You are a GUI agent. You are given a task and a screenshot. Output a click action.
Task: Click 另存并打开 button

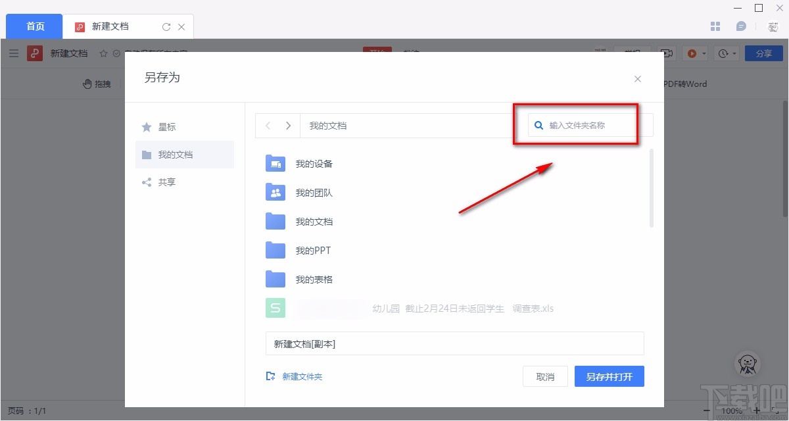(609, 377)
